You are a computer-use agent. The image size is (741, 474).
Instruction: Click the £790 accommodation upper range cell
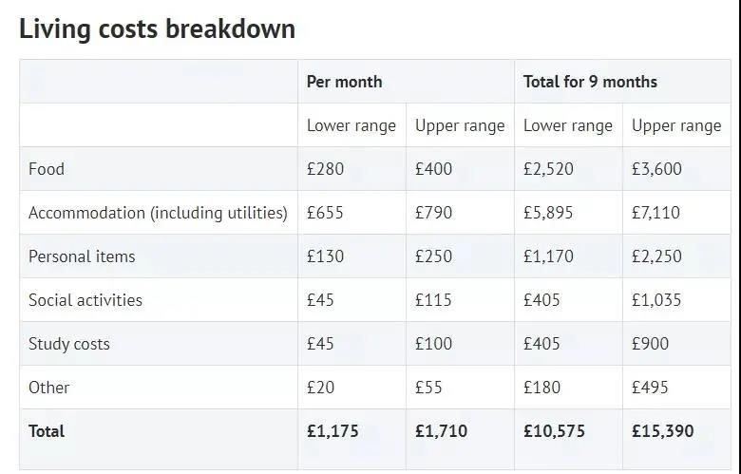point(433,213)
